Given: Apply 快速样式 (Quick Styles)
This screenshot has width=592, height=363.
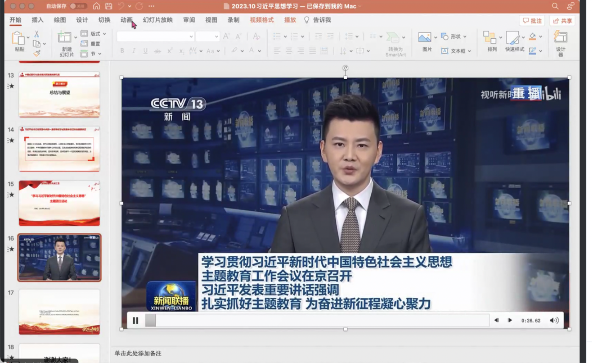Looking at the screenshot, I should (x=513, y=42).
